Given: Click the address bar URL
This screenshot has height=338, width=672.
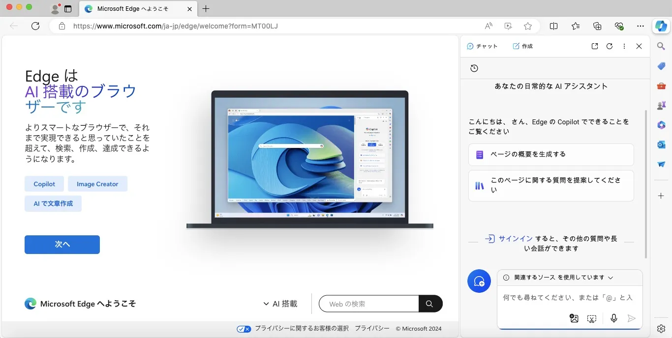Looking at the screenshot, I should click(x=176, y=26).
